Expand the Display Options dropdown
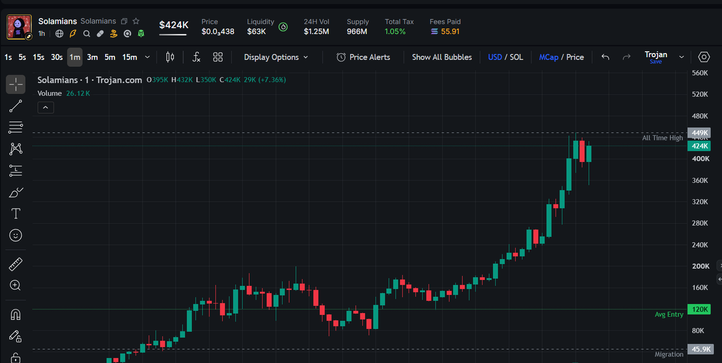 click(x=276, y=57)
